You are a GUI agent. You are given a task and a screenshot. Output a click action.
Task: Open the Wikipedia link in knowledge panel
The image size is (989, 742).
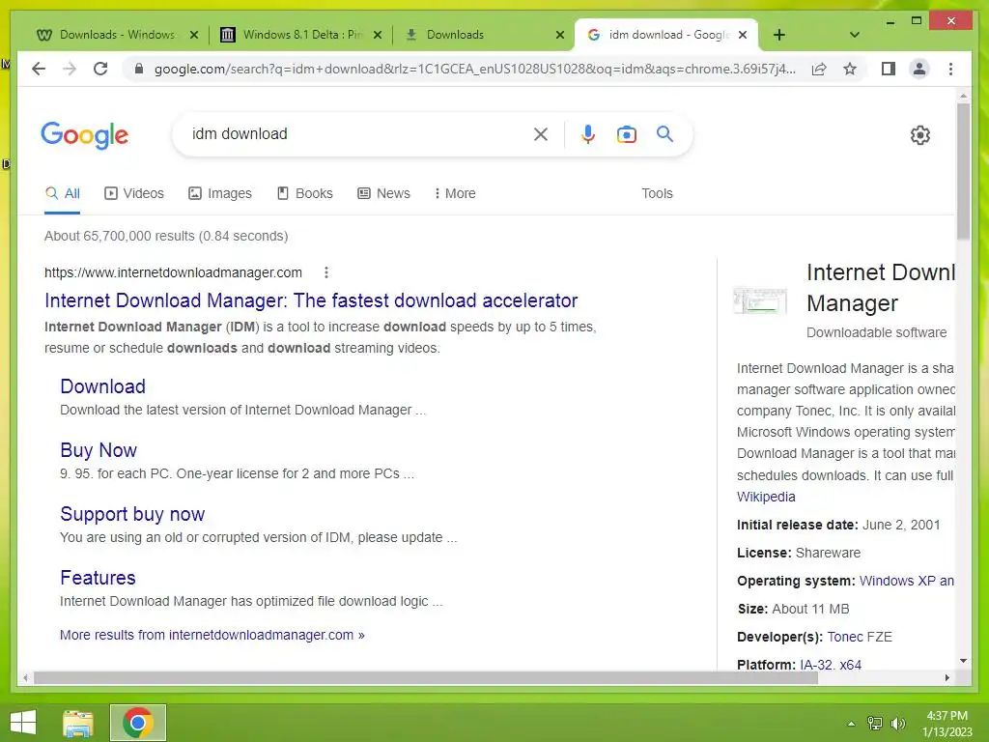(x=766, y=498)
